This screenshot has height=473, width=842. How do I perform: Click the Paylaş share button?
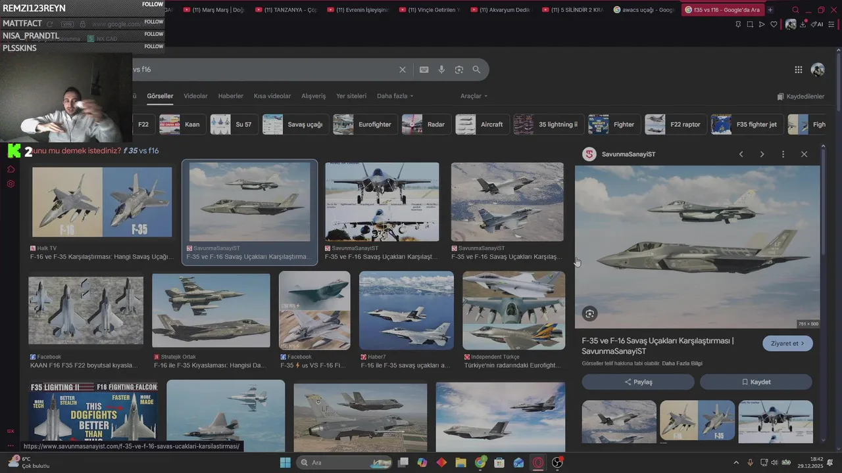(638, 382)
